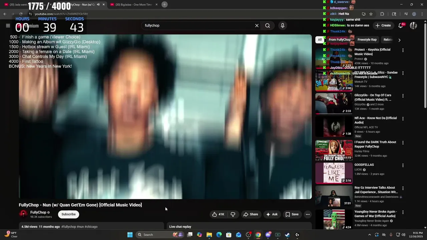The height and width of the screenshot is (240, 427).
Task: Open Discord from the taskbar
Action: pyautogui.click(x=268, y=235)
